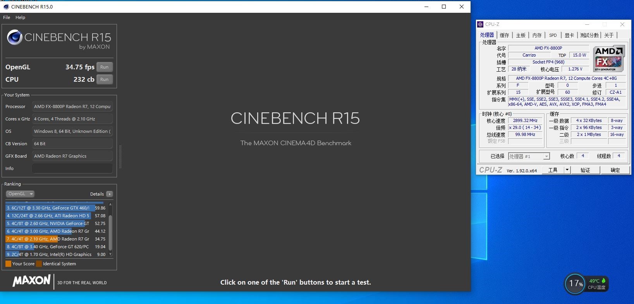Click the panel splitter grip handle

[120, 157]
